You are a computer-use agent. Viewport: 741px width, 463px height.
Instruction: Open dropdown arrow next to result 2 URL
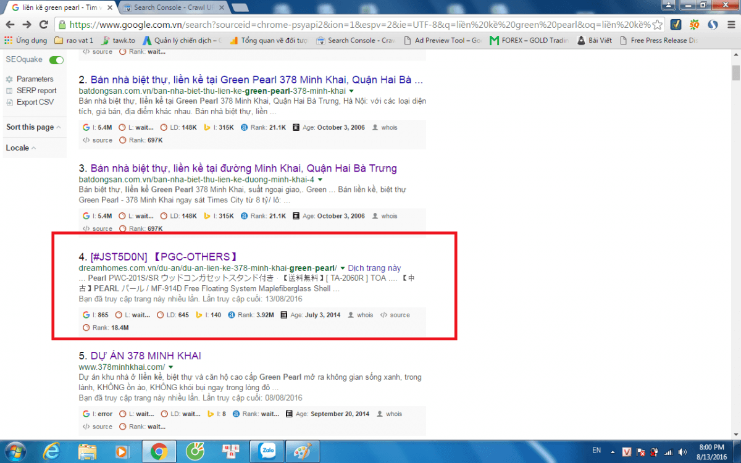[x=351, y=91]
